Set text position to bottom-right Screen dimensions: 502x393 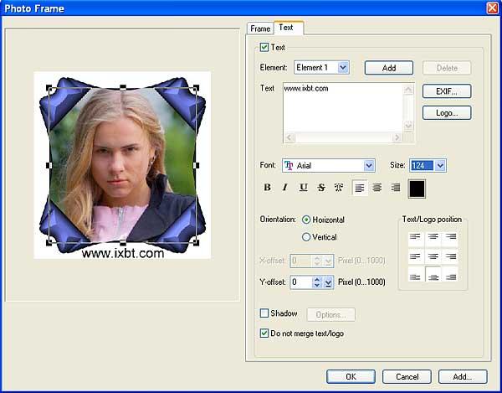coord(450,275)
